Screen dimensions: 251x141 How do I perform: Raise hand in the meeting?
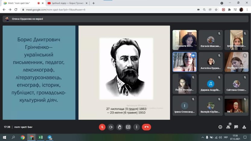click(x=119, y=127)
